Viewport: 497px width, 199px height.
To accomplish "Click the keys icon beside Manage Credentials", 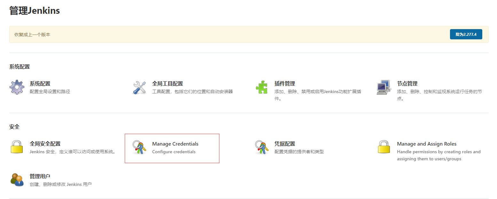I will point(139,147).
